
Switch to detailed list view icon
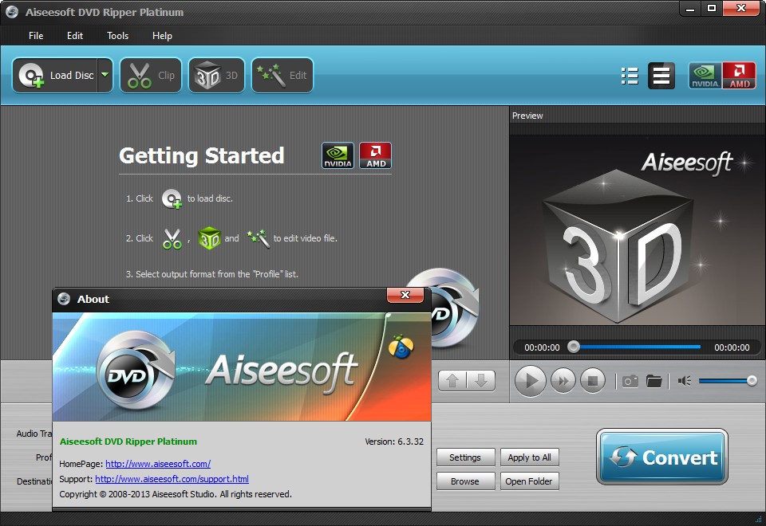(x=630, y=76)
